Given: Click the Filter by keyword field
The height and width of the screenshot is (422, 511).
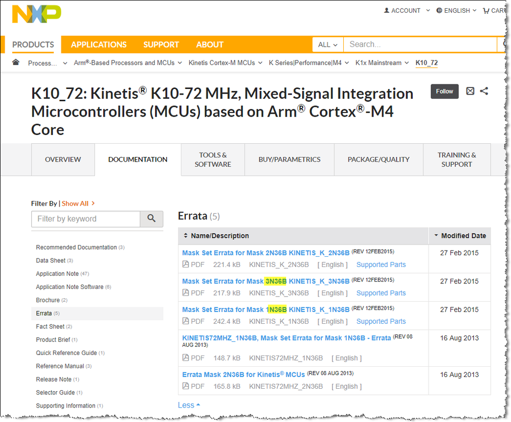Looking at the screenshot, I should (86, 218).
